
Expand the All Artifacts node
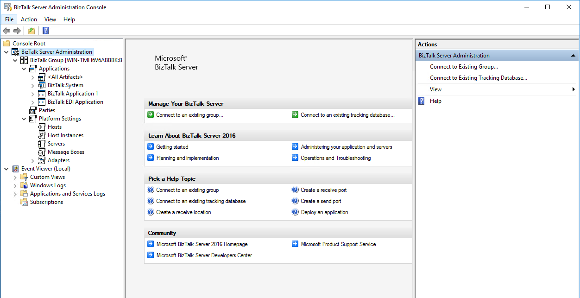click(33, 77)
